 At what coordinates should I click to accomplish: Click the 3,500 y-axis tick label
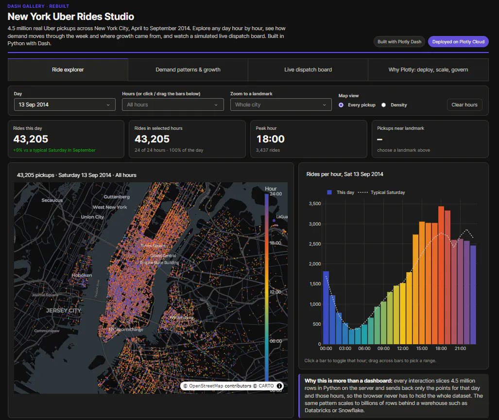[315, 204]
